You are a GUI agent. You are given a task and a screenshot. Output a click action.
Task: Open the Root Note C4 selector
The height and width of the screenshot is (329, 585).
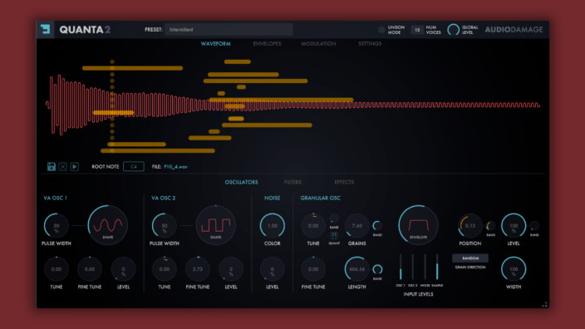pyautogui.click(x=134, y=166)
